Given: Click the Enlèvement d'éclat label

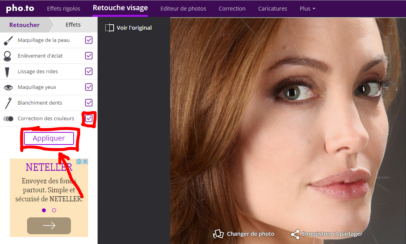Looking at the screenshot, I should [x=40, y=56].
